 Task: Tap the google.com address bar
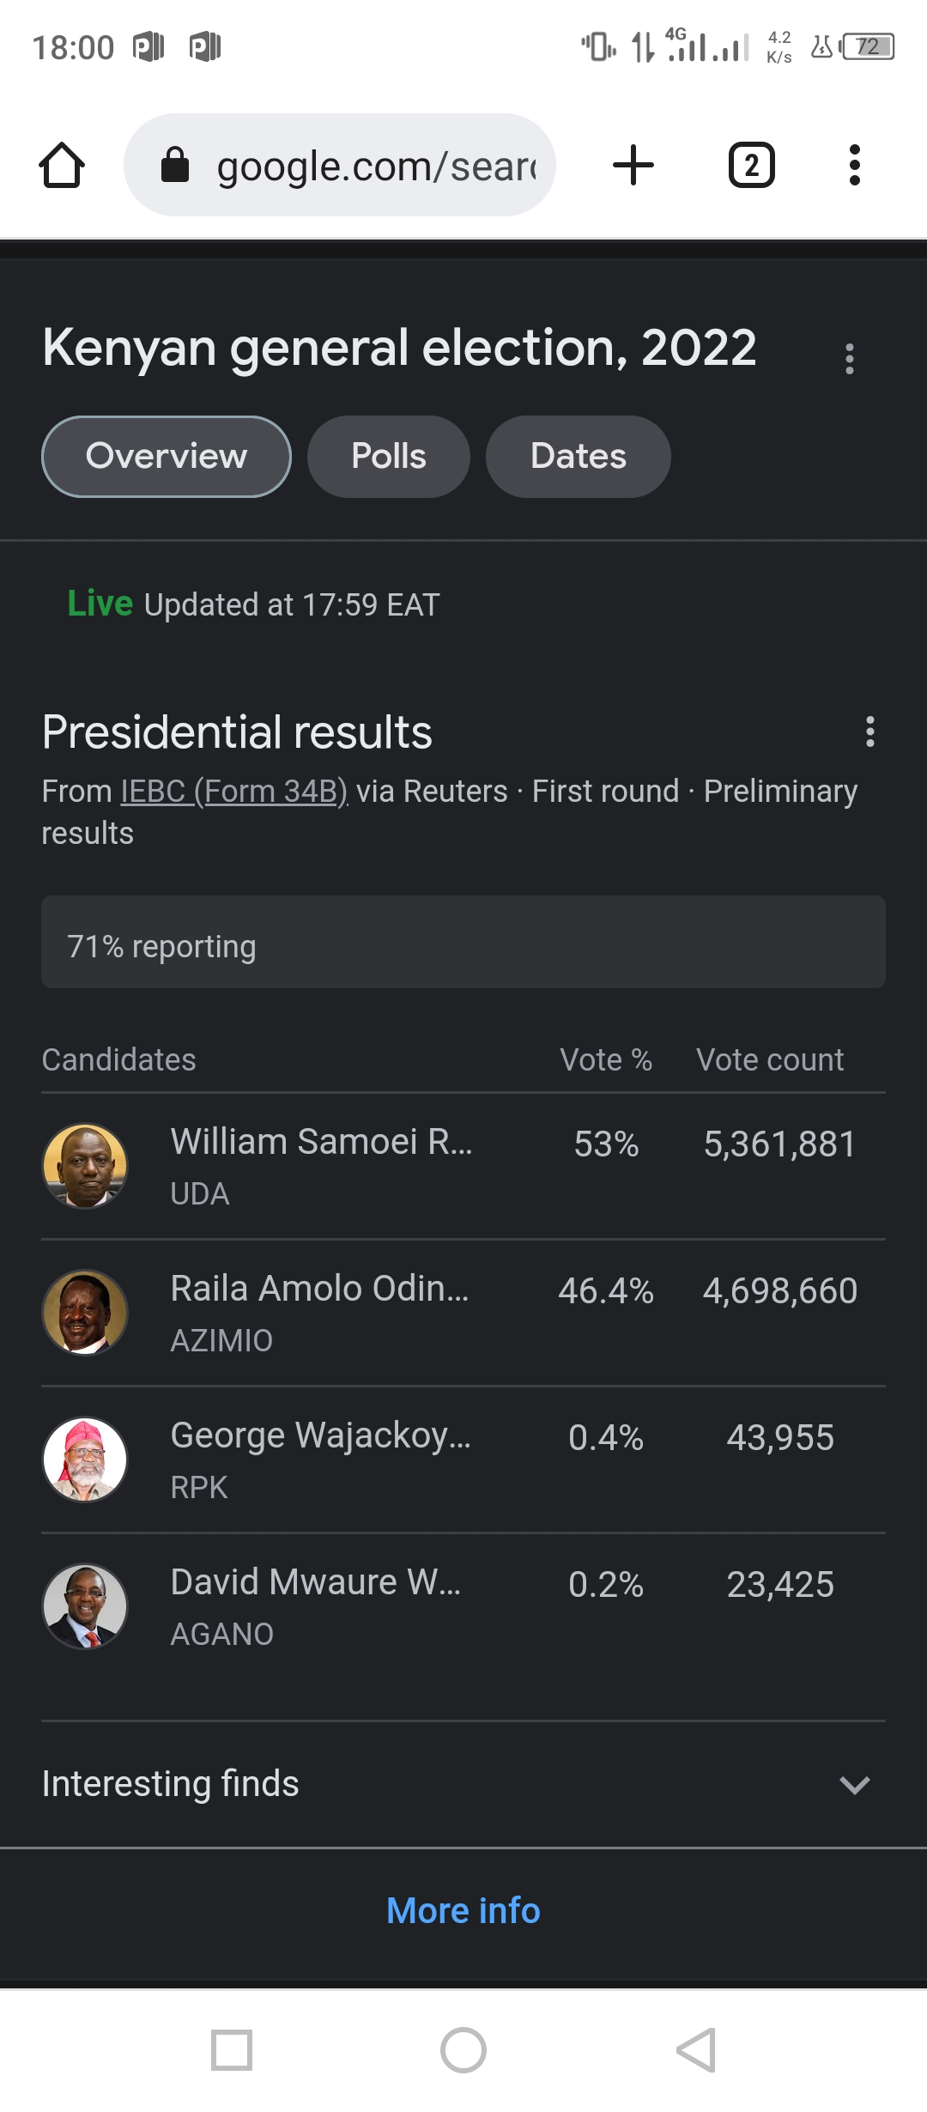[340, 165]
